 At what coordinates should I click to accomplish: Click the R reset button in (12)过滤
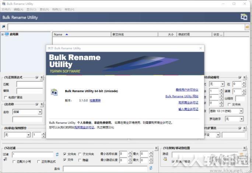pyautogui.click(x=156, y=148)
